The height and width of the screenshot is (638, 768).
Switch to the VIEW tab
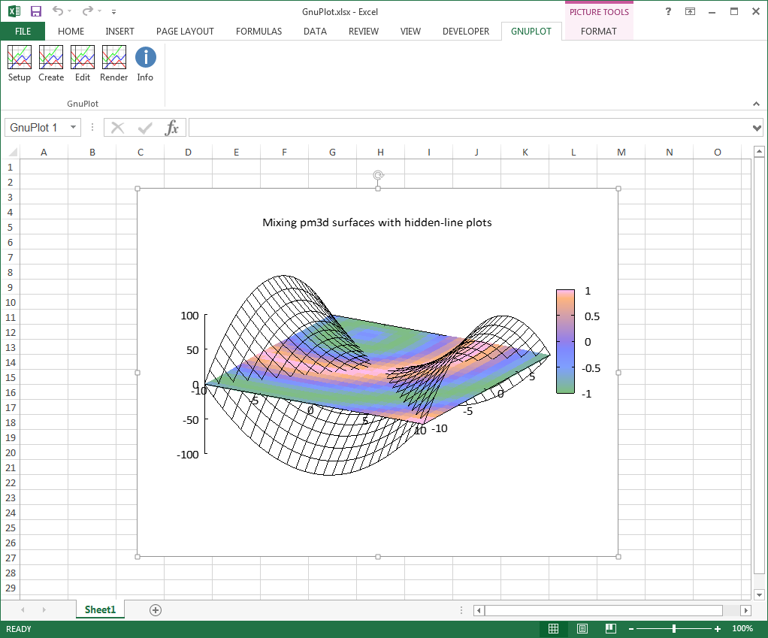coord(410,32)
